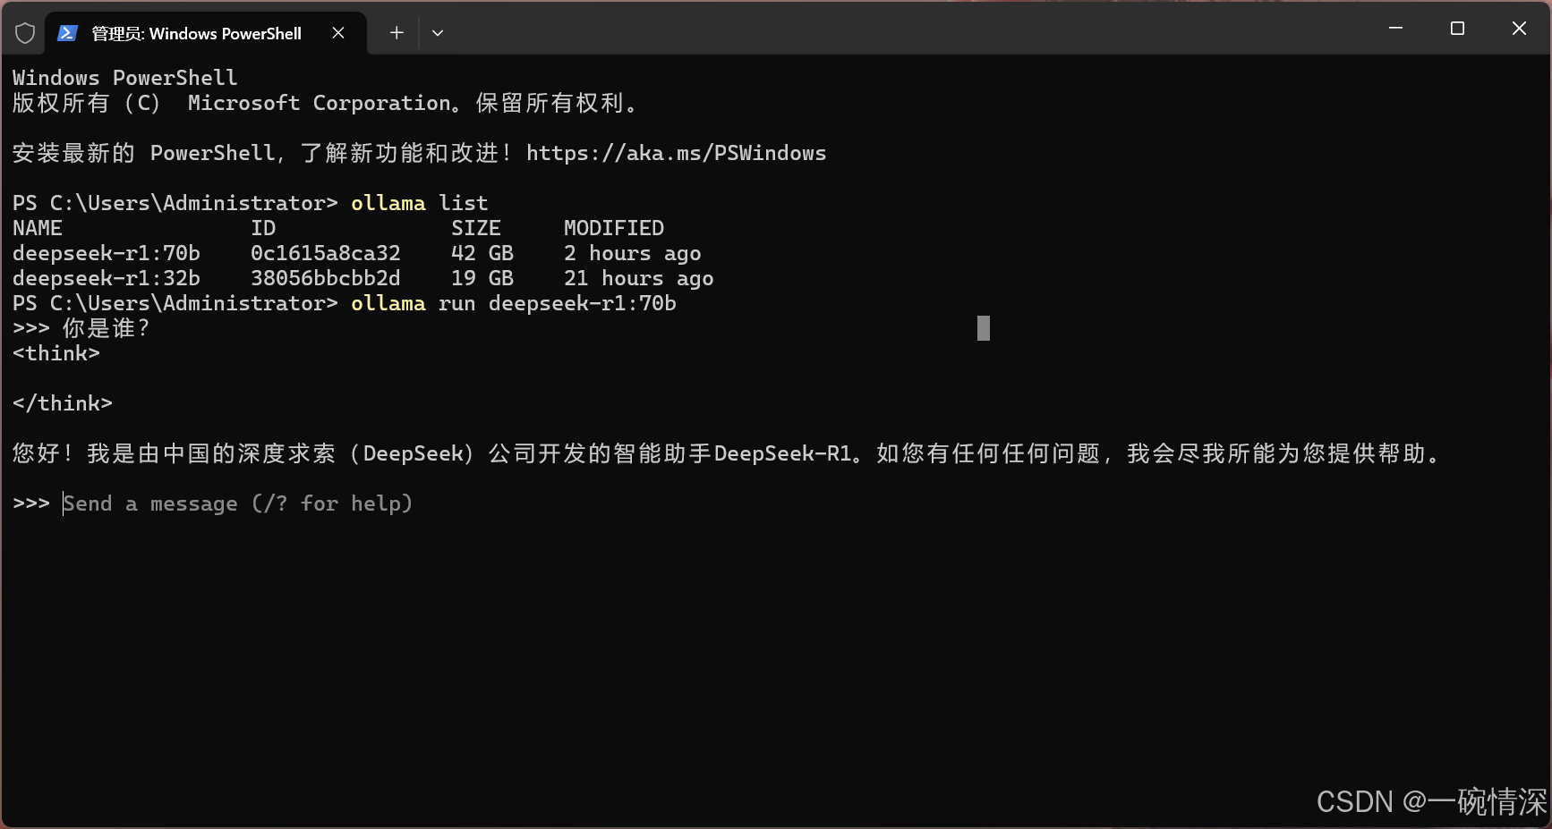Click the MODIFIED column header

pyautogui.click(x=614, y=228)
